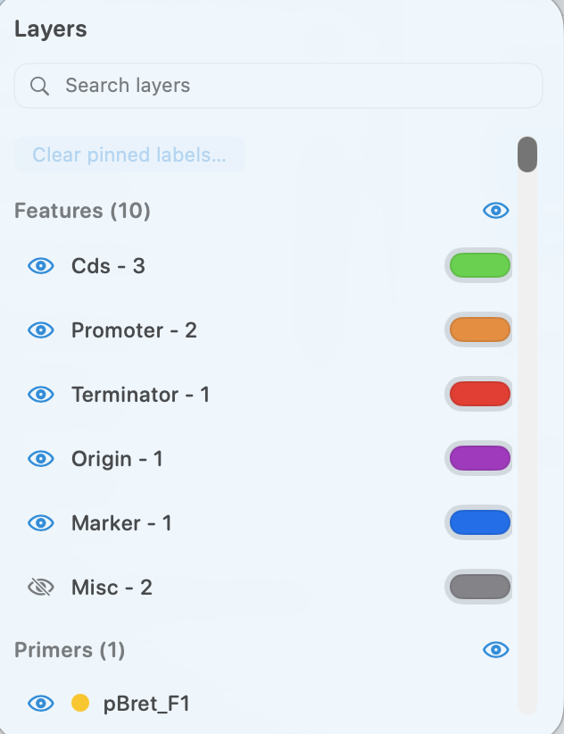This screenshot has width=564, height=734.
Task: Click the eye icon beside the Origin layer
Action: pos(40,458)
